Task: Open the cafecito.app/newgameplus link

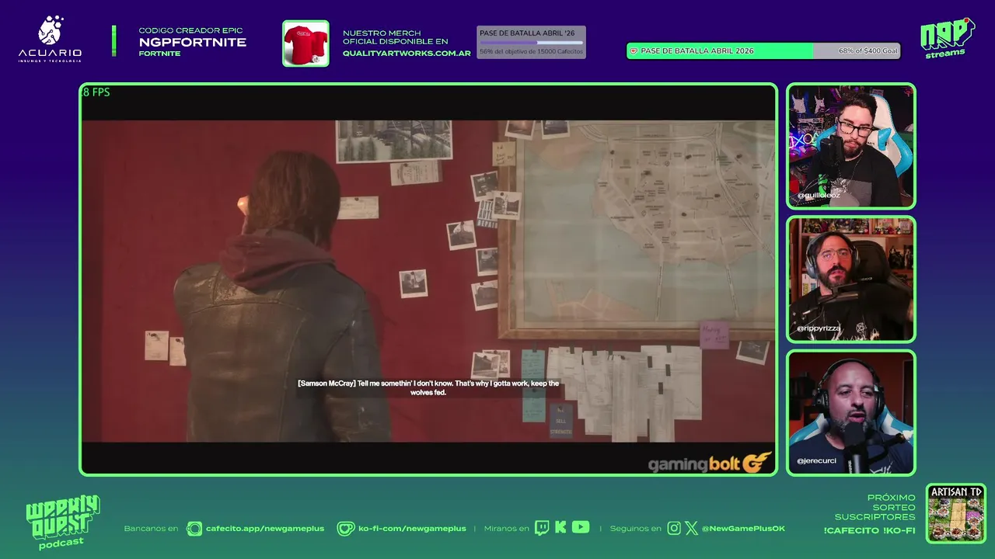Action: point(265,529)
